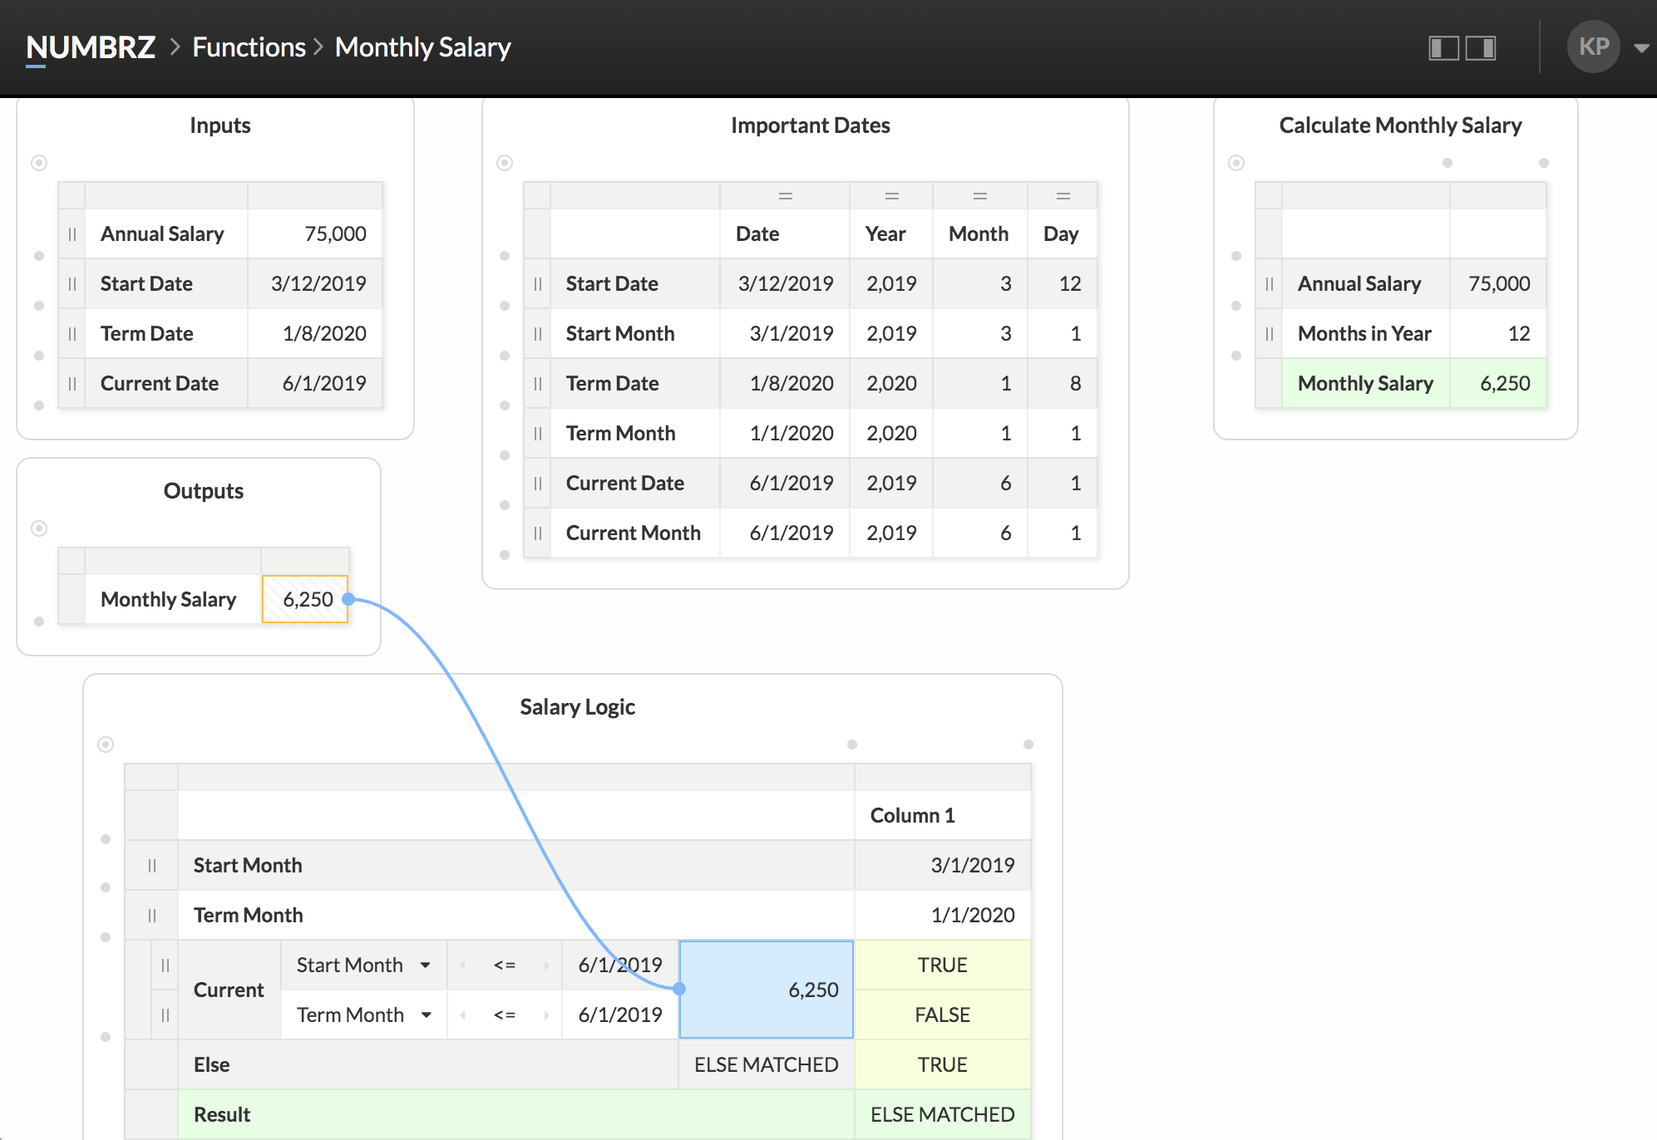Open the KP user avatar
This screenshot has height=1140, width=1657.
(x=1593, y=47)
